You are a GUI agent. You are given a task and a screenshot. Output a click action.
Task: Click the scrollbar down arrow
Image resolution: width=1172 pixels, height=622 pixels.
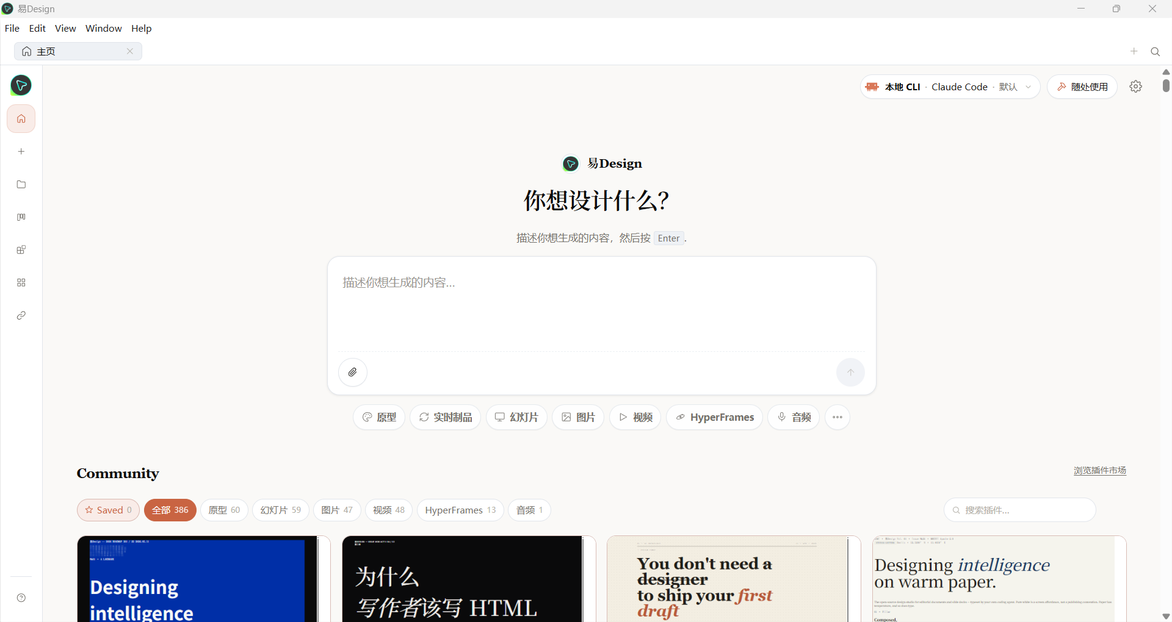1166,617
